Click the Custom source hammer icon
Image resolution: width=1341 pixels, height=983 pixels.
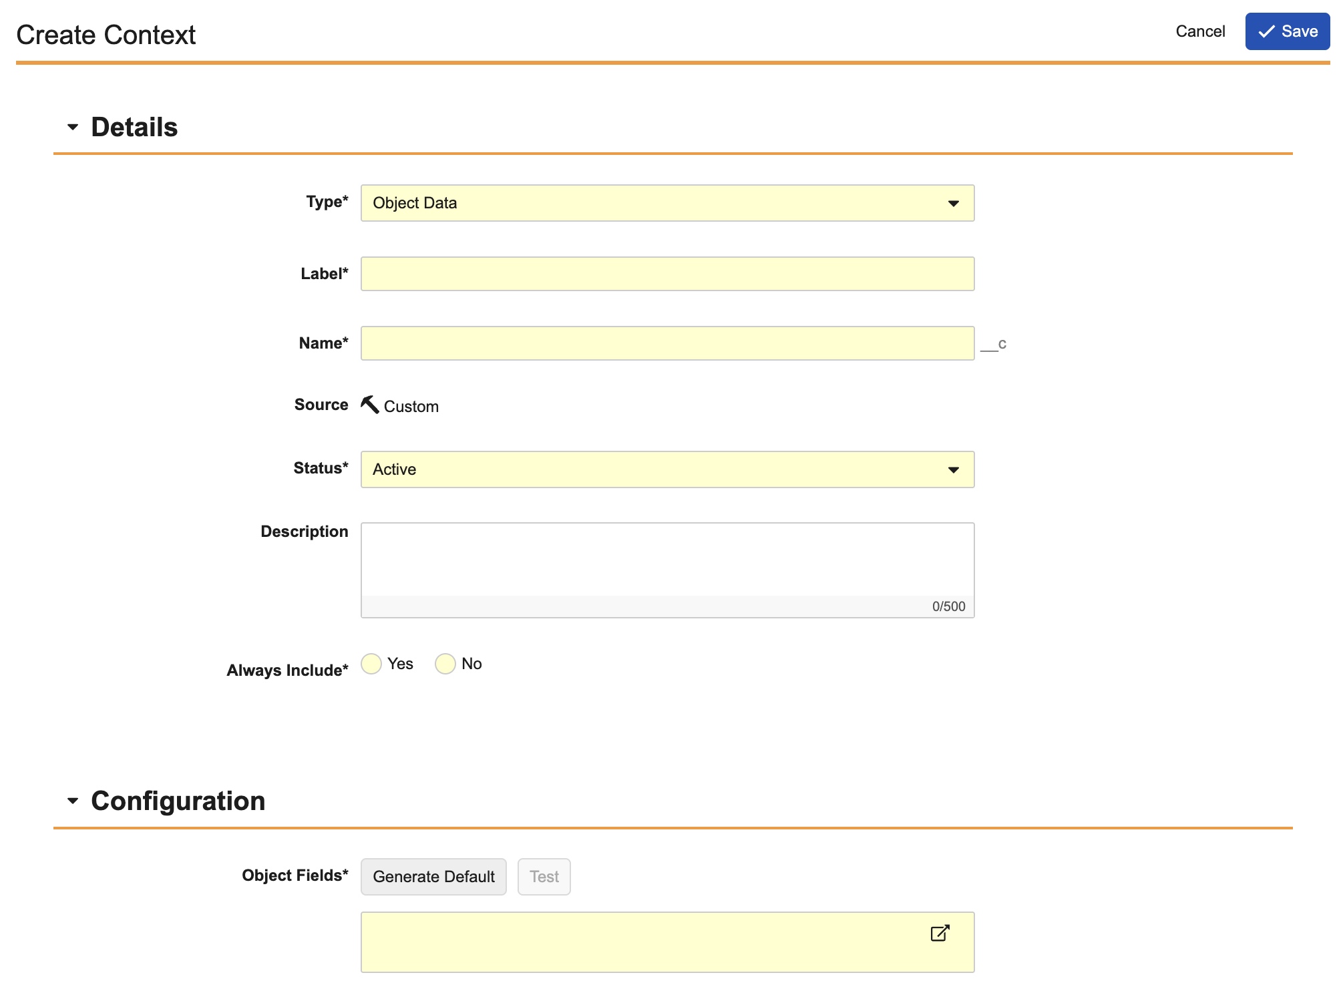(x=369, y=405)
